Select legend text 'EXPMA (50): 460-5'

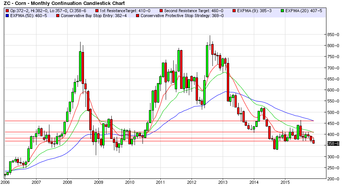tap(28, 16)
